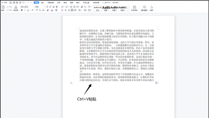Expand font color dropdown arrow
209x118 pixels.
(54, 10)
